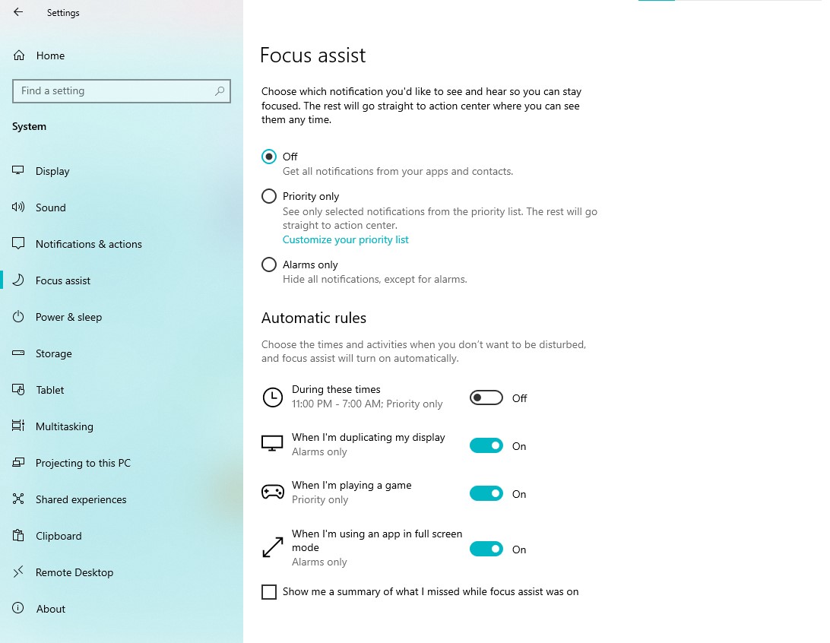This screenshot has height=643, width=830.
Task: Open Notifications & actions settings
Action: [x=88, y=244]
